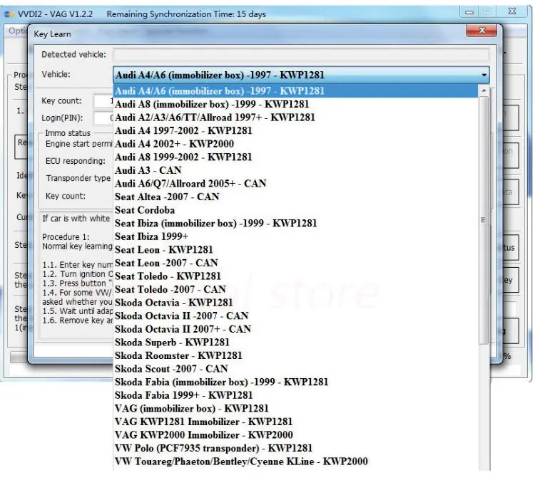Screen dimensions: 535x480
Task: Select Audi A8 (immobilizer box) -1999 - KWP1281
Action: [296, 104]
